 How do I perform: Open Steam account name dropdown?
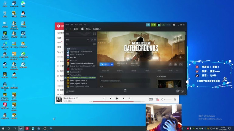pyautogui.click(x=166, y=25)
